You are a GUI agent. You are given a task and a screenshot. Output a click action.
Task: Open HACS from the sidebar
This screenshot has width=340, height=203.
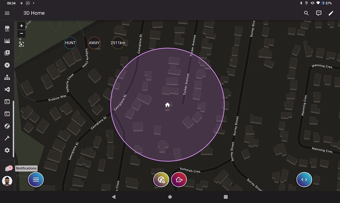pyautogui.click(x=7, y=29)
